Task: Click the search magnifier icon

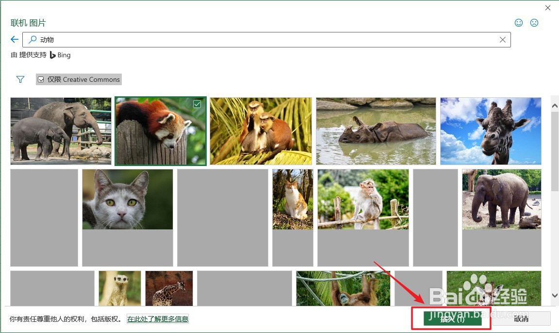Action: click(x=33, y=40)
